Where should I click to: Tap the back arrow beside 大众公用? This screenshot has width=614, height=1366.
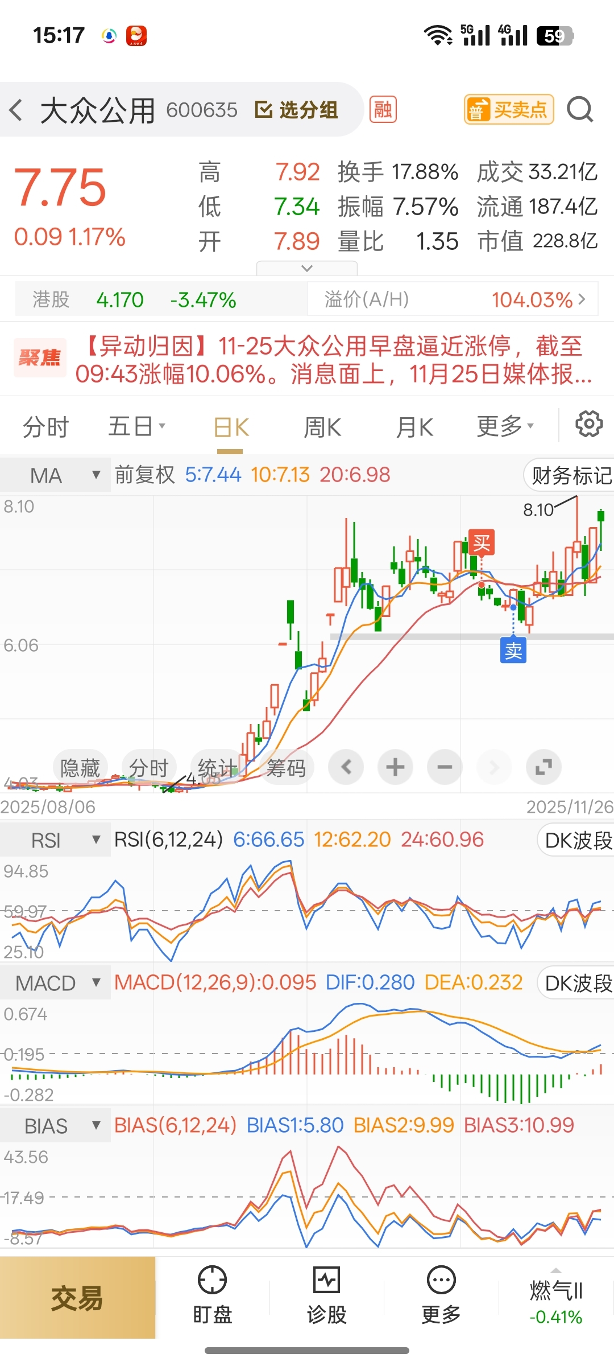coord(16,110)
